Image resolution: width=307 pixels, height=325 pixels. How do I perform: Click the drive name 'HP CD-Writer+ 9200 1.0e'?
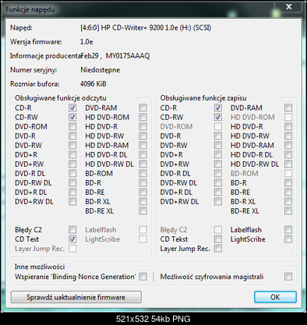139,27
